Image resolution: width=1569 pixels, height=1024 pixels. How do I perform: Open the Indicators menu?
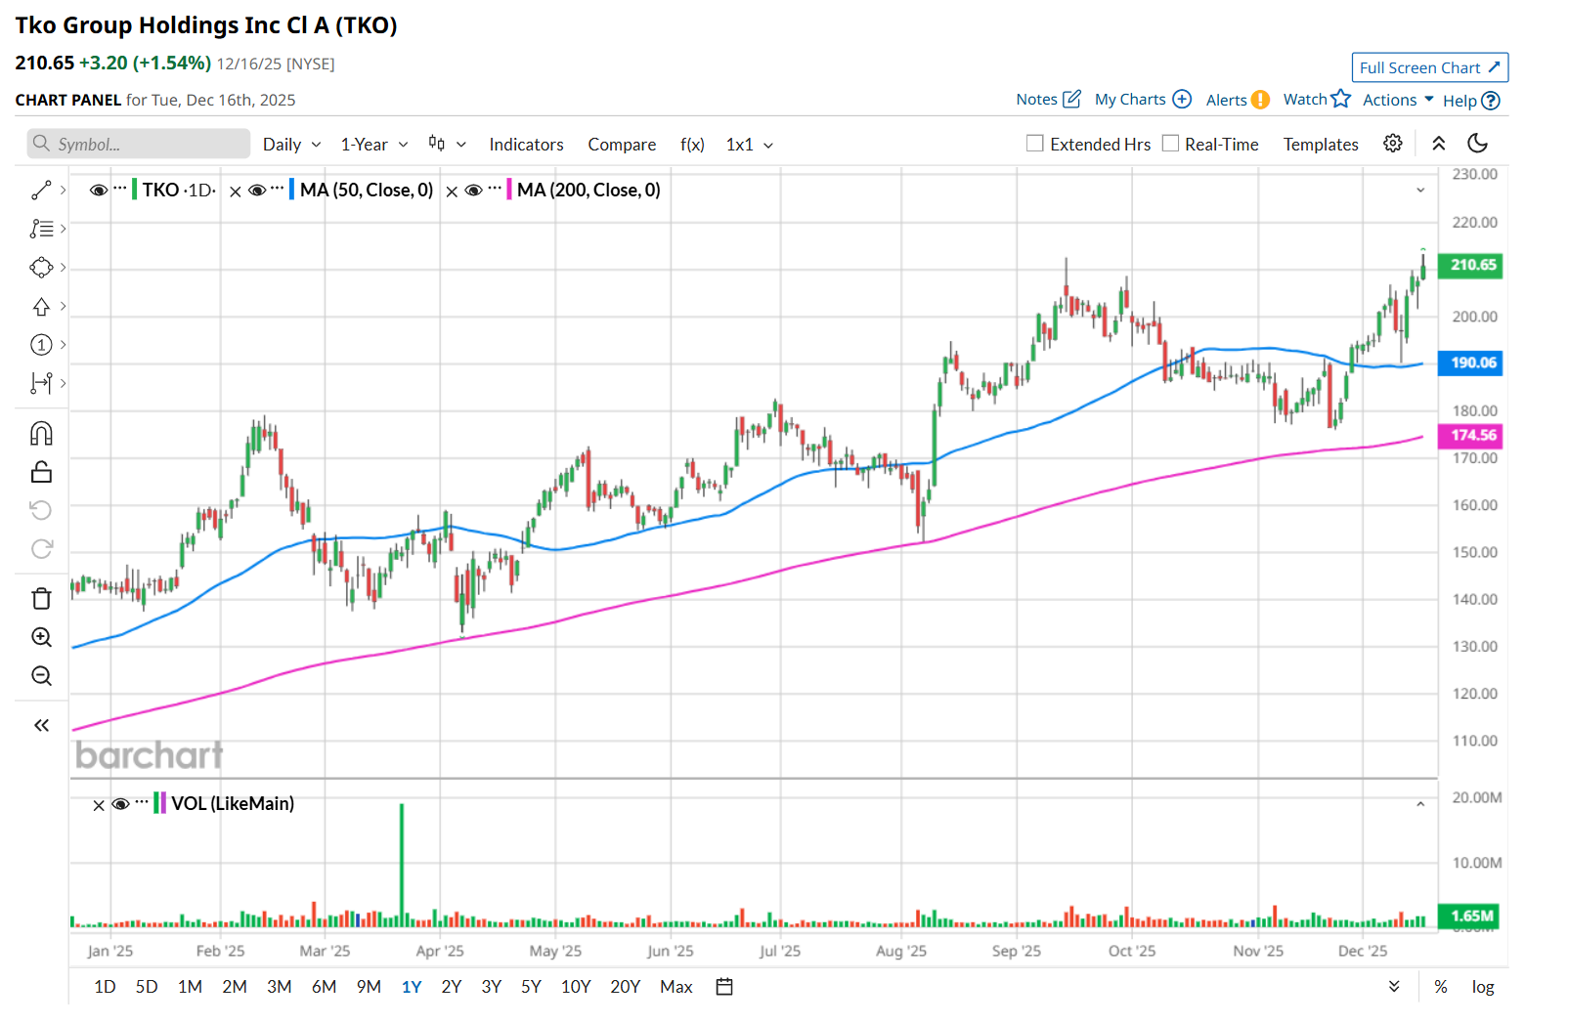tap(526, 145)
